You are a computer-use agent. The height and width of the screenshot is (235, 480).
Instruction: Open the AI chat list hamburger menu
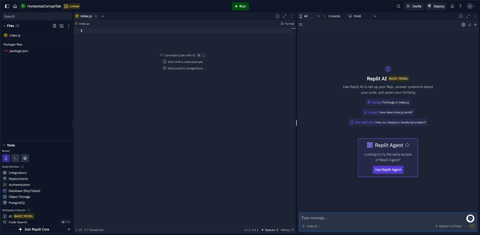tap(301, 25)
